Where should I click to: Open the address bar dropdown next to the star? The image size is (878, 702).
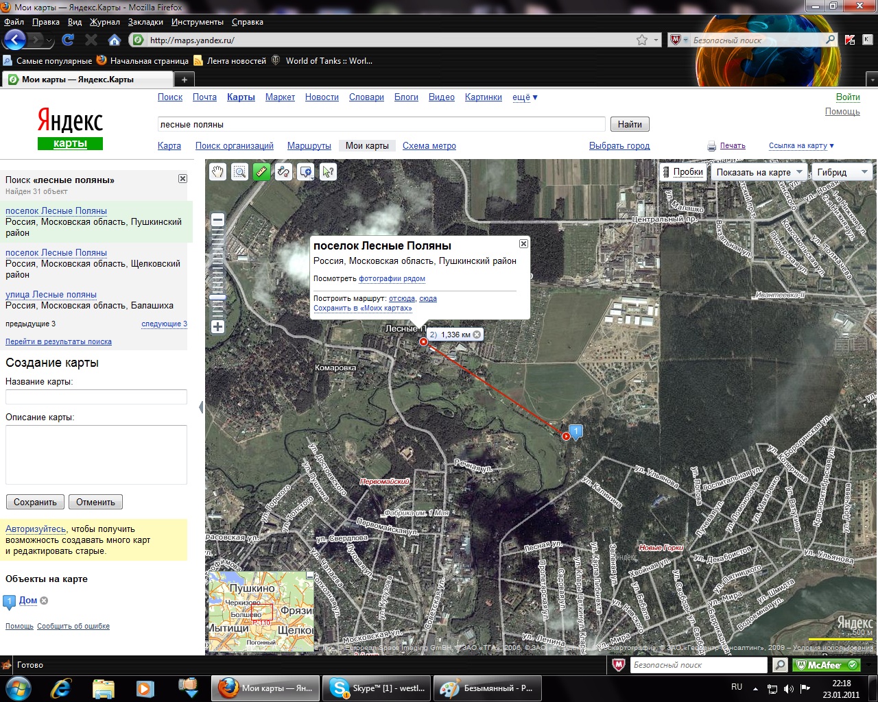656,40
